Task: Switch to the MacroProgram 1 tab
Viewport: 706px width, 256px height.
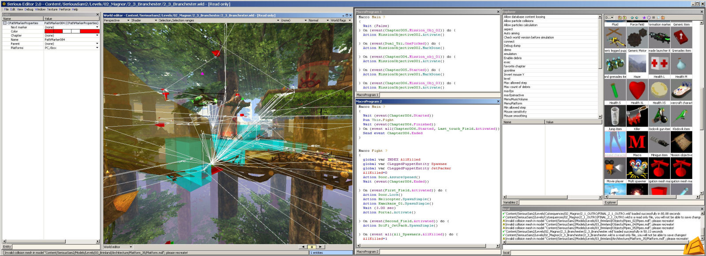Action: (x=367, y=95)
